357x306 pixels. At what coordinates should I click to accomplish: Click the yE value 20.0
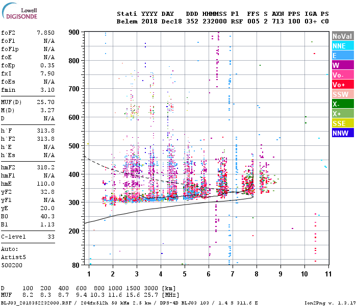[47, 208]
